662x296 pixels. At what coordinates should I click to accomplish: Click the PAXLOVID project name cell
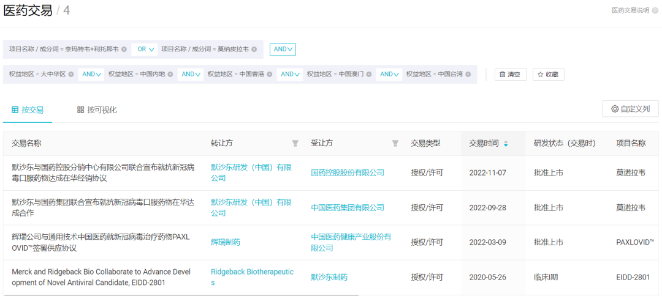[635, 242]
